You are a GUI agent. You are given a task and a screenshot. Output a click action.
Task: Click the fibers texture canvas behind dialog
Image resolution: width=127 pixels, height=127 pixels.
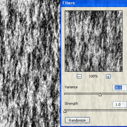pyautogui.click(x=30, y=63)
